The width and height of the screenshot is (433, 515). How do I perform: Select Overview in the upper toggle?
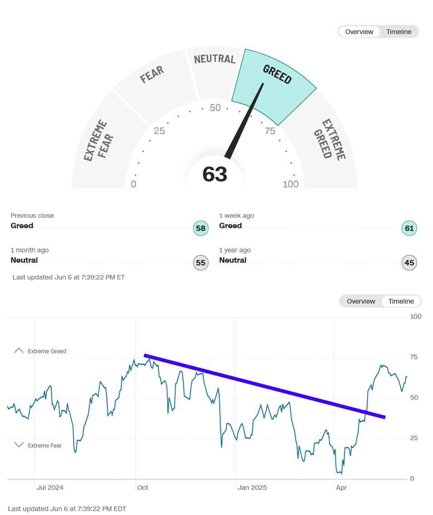pos(359,32)
